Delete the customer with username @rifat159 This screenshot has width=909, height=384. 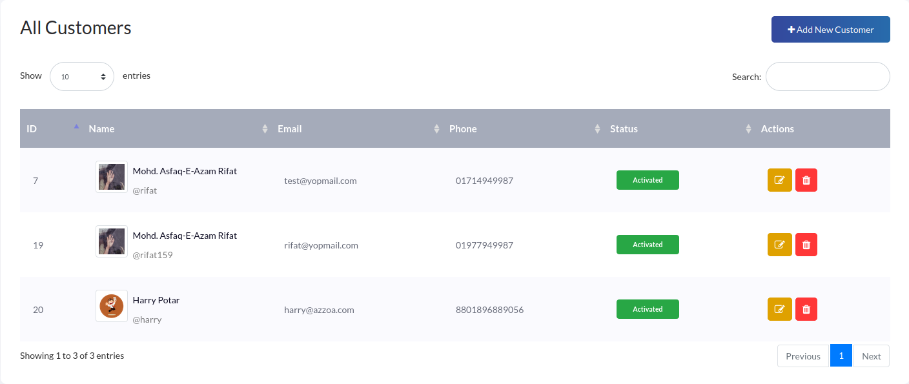pos(806,245)
